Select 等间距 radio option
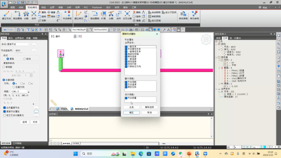The width and height of the screenshot is (281, 158). coord(4,67)
